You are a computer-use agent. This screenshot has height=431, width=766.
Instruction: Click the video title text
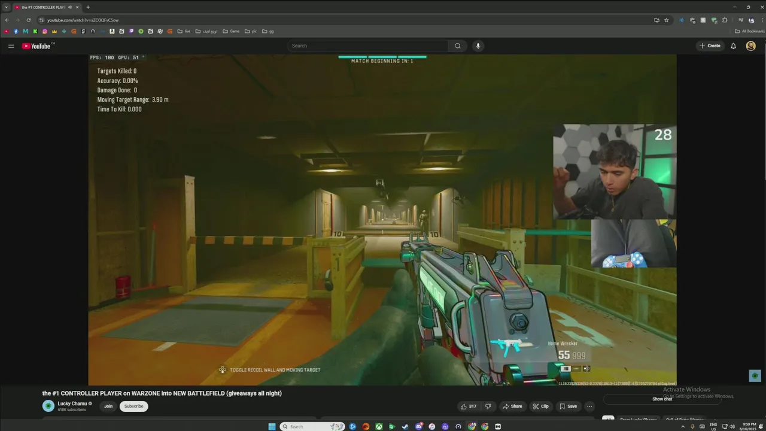pyautogui.click(x=162, y=393)
